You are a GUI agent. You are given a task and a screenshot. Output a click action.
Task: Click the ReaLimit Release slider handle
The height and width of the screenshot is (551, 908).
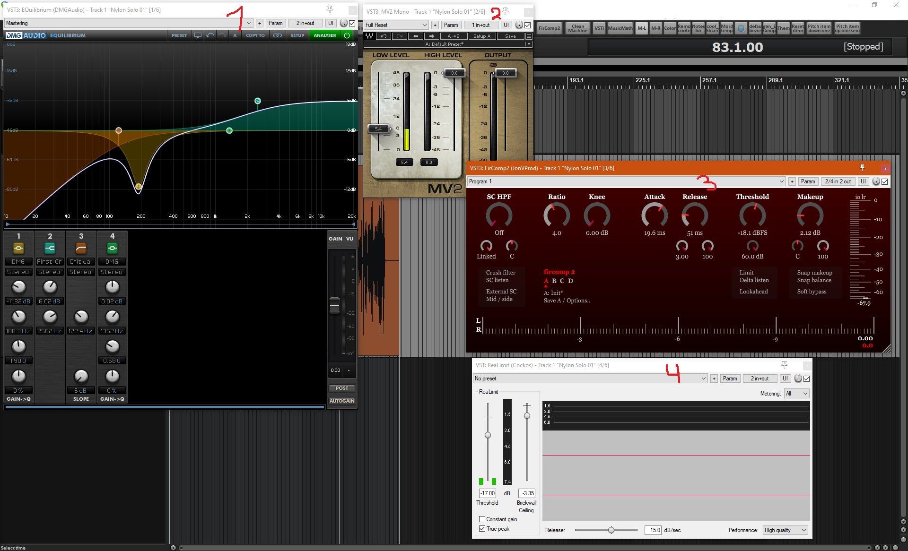pos(611,530)
